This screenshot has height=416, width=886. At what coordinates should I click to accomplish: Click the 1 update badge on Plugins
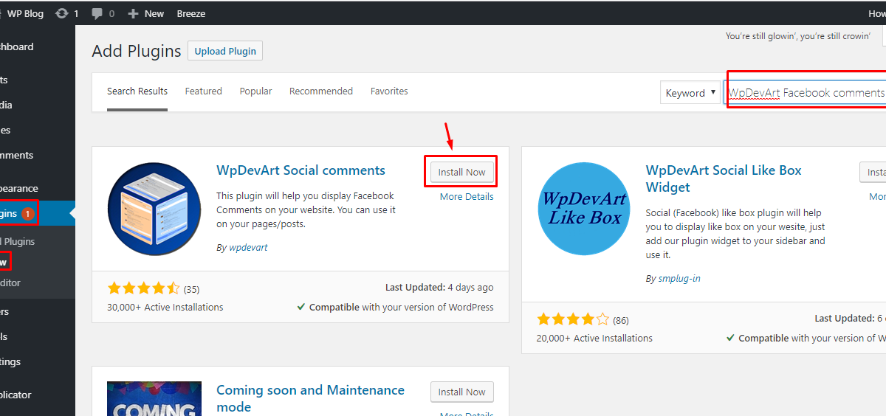click(28, 214)
